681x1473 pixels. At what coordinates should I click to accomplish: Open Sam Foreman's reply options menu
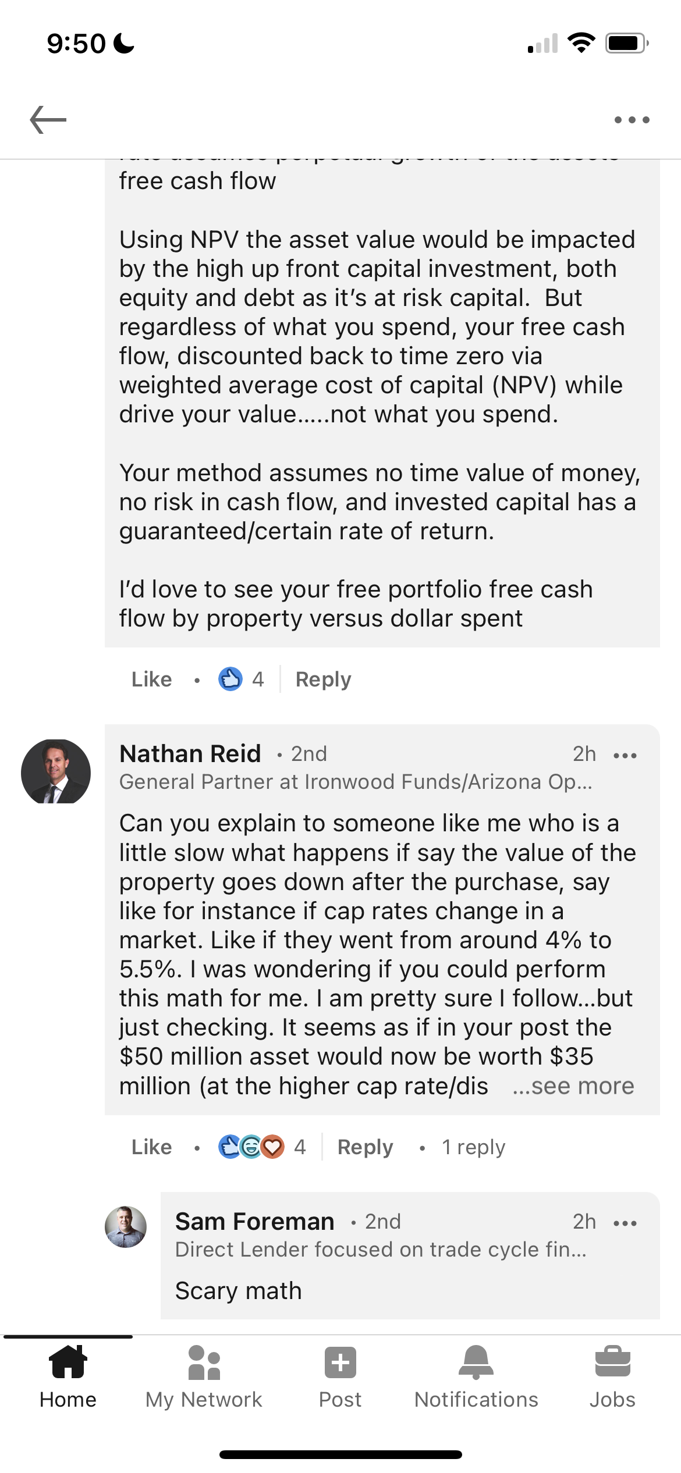tap(625, 1223)
